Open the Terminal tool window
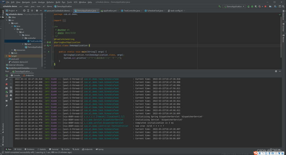Image resolution: width=286 pixels, height=155 pixels. pos(54,149)
